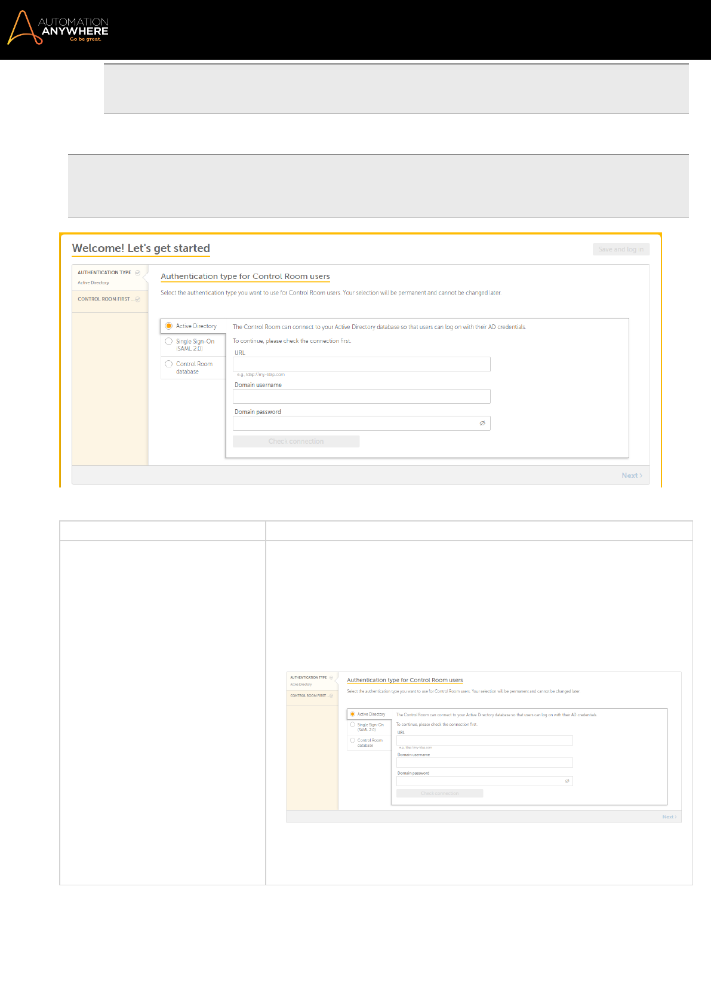Click the 'Welcome! Let's get started' heading
The height and width of the screenshot is (1006, 711).
(141, 249)
